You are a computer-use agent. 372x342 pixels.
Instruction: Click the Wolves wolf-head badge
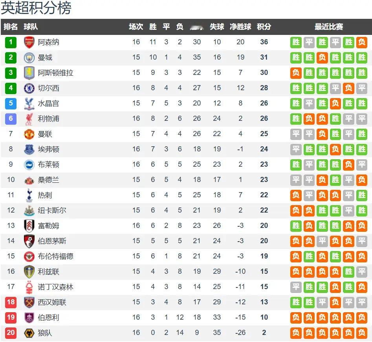click(29, 333)
